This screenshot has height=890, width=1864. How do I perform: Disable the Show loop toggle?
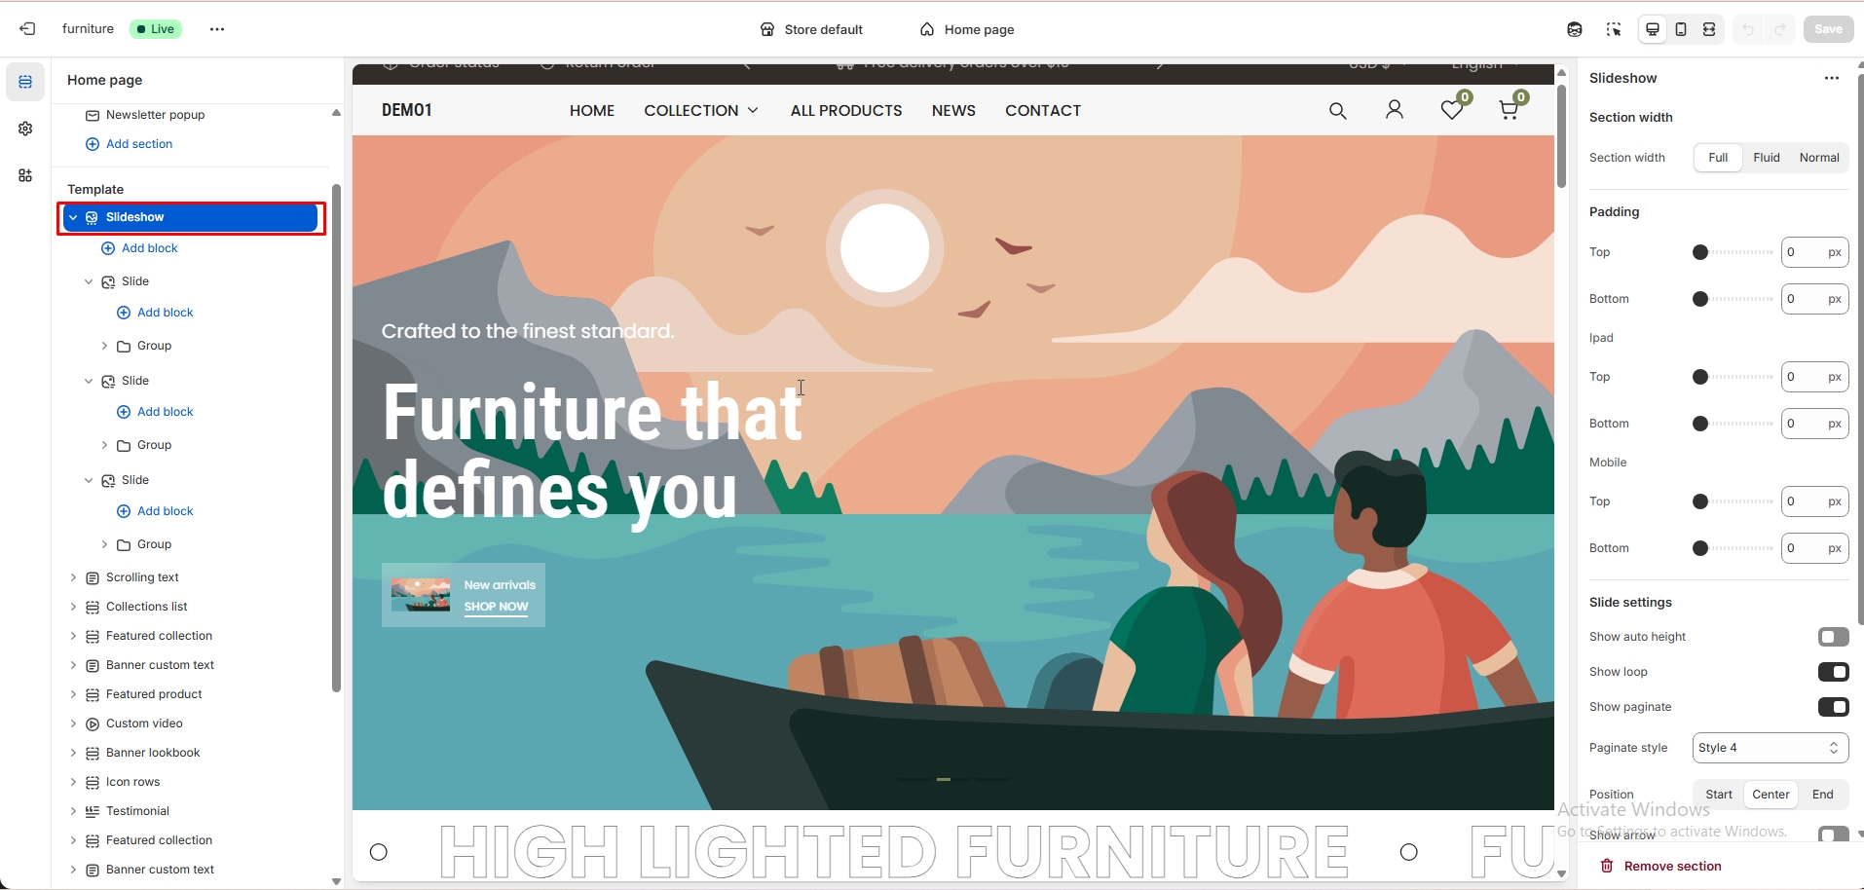tap(1833, 672)
